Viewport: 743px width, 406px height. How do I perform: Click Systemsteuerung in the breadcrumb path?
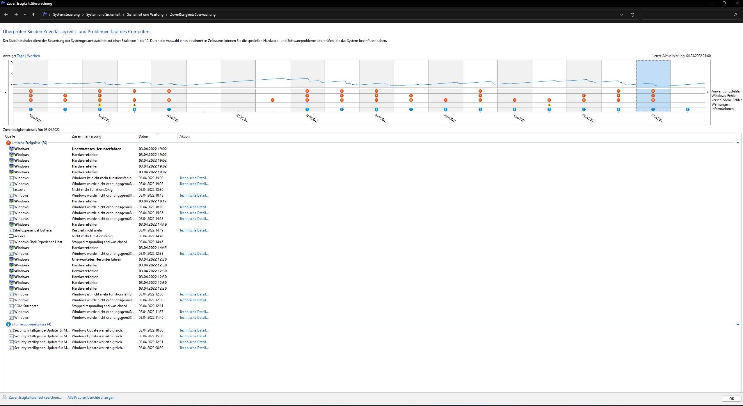click(66, 15)
